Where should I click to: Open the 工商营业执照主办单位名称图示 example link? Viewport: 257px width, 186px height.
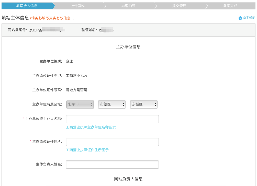click(91, 127)
